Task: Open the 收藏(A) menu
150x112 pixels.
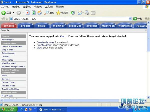Action: click(x=38, y=7)
